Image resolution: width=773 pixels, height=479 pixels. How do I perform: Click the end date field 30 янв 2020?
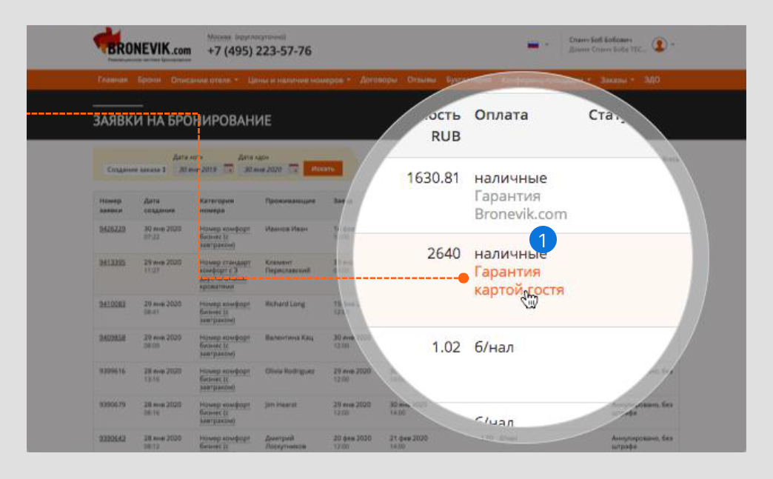263,169
